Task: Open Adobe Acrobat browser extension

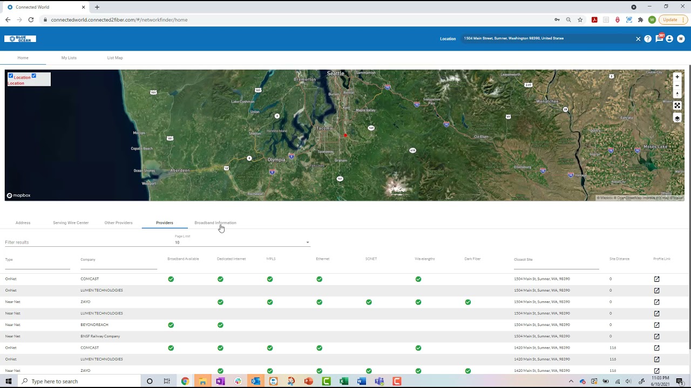Action: coord(594,20)
